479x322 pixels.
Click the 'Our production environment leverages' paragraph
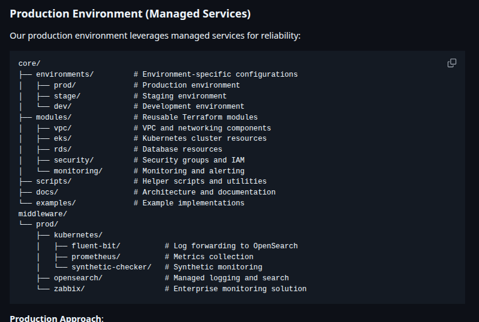tap(155, 36)
